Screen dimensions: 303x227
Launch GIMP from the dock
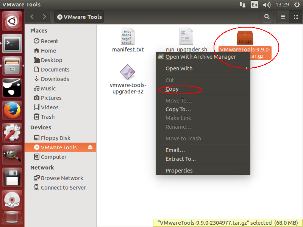point(12,155)
